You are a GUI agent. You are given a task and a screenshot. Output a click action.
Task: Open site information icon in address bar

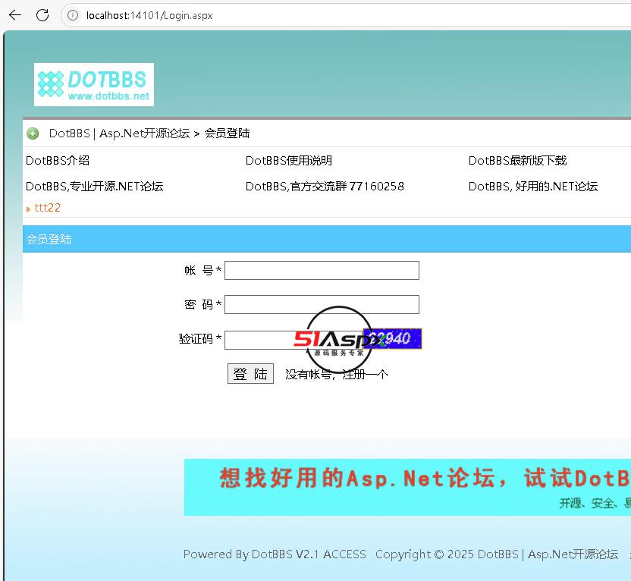(x=73, y=15)
